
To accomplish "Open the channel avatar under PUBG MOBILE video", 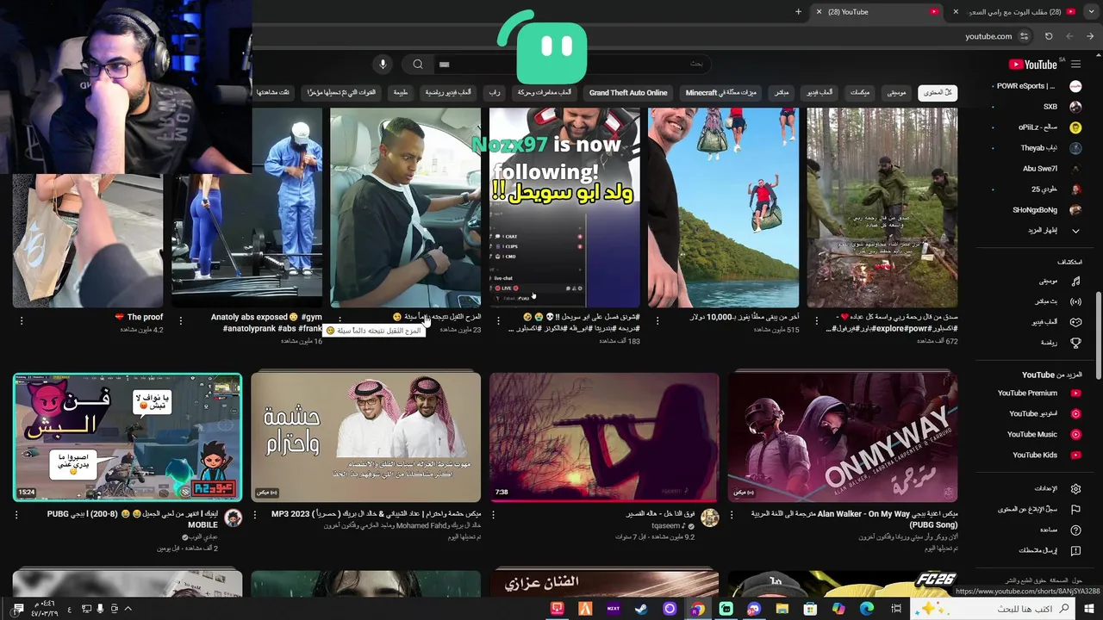I will coord(233,518).
